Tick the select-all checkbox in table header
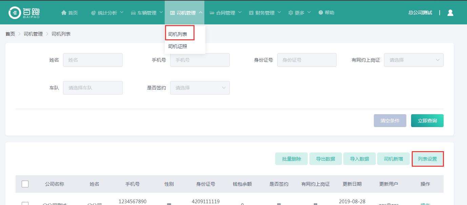467x205 pixels. point(25,184)
